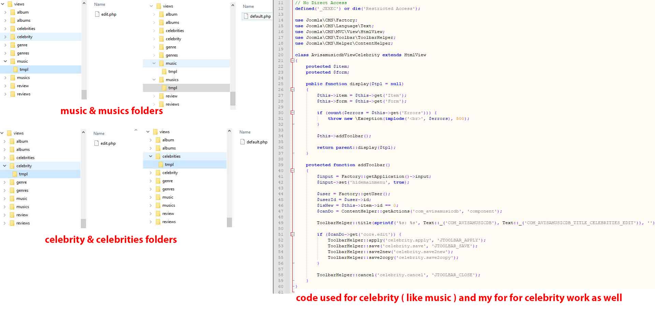655x313 pixels.
Task: Click folder icon of highlighted celebrity row, upper-left tree
Action: tap(13, 37)
